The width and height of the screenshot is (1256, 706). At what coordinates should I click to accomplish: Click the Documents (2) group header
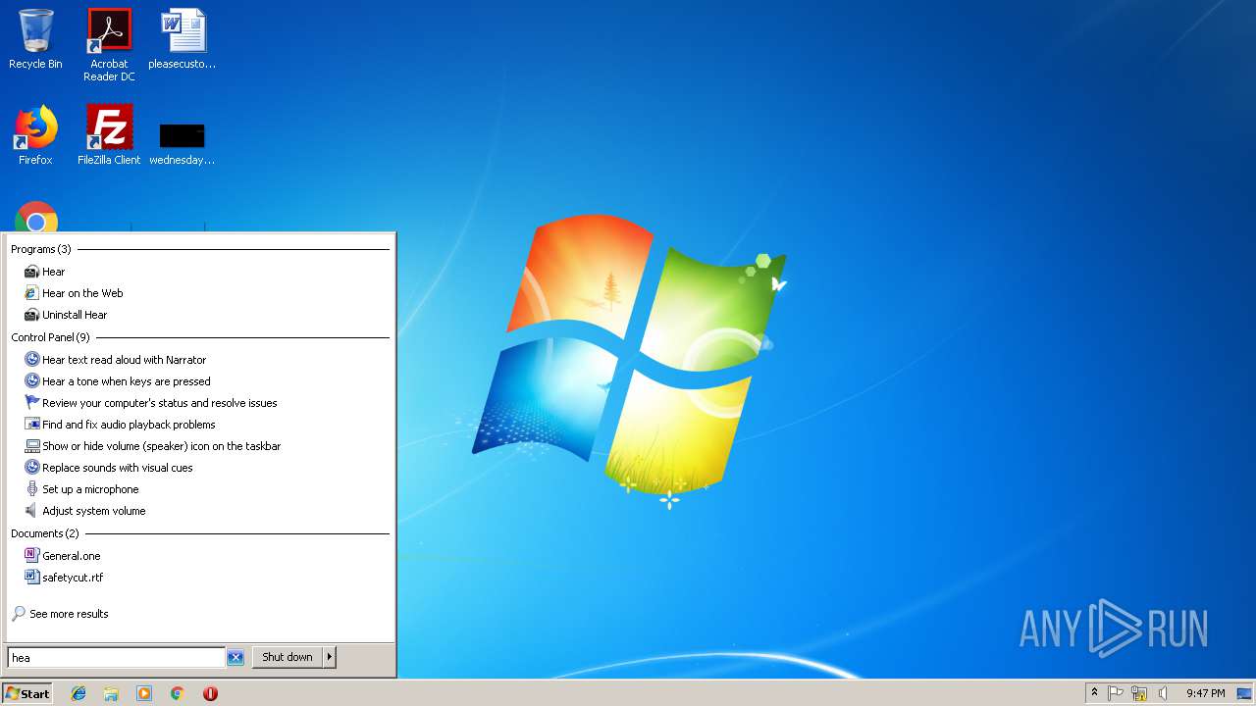pyautogui.click(x=45, y=533)
